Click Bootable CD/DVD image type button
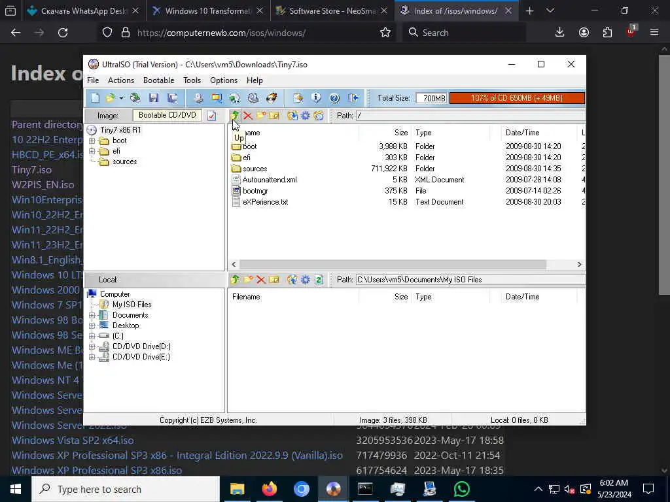The width and height of the screenshot is (670, 502). click(x=167, y=115)
